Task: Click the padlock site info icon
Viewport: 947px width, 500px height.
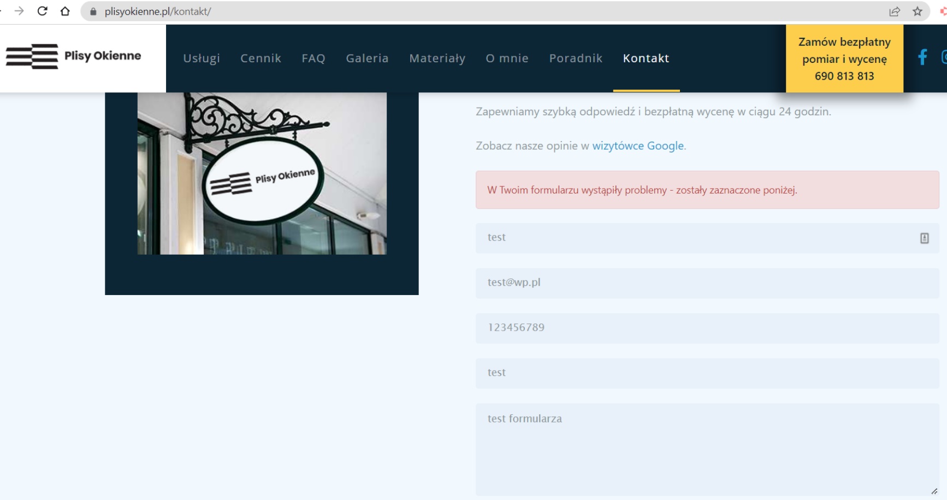Action: coord(93,11)
